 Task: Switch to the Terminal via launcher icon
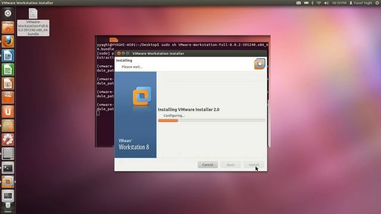[8, 168]
